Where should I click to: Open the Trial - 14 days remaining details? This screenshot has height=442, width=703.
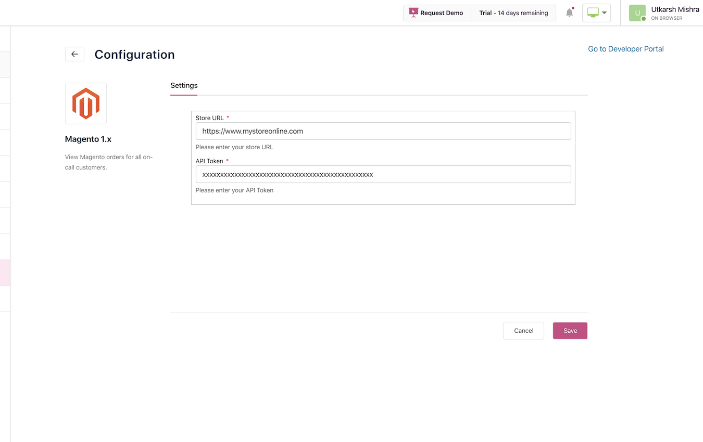(x=513, y=12)
